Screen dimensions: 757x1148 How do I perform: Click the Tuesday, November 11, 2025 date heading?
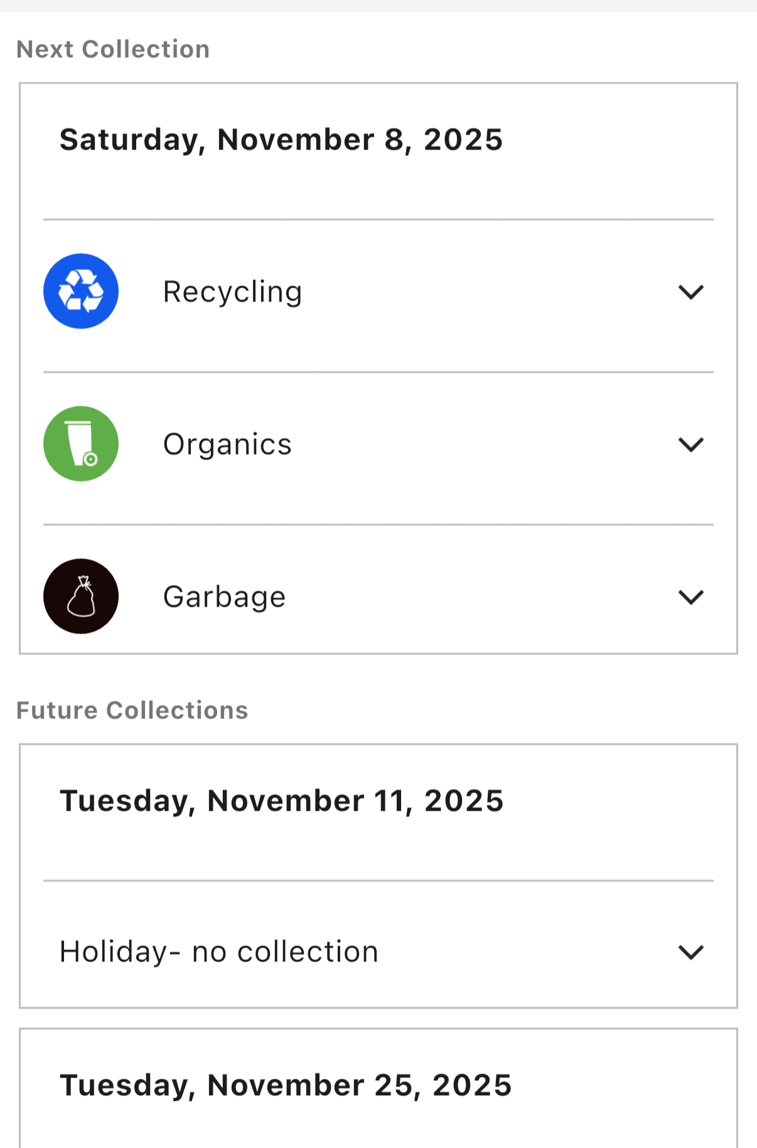tap(281, 801)
